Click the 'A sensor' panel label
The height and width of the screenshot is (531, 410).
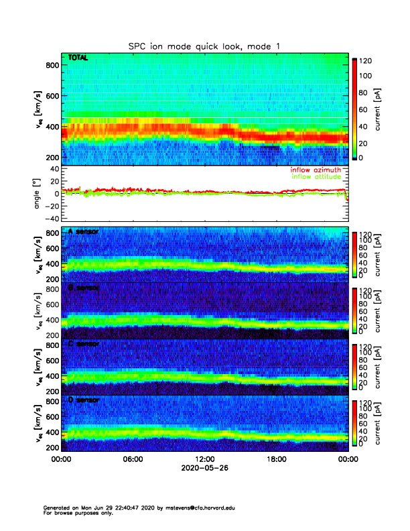click(x=83, y=232)
